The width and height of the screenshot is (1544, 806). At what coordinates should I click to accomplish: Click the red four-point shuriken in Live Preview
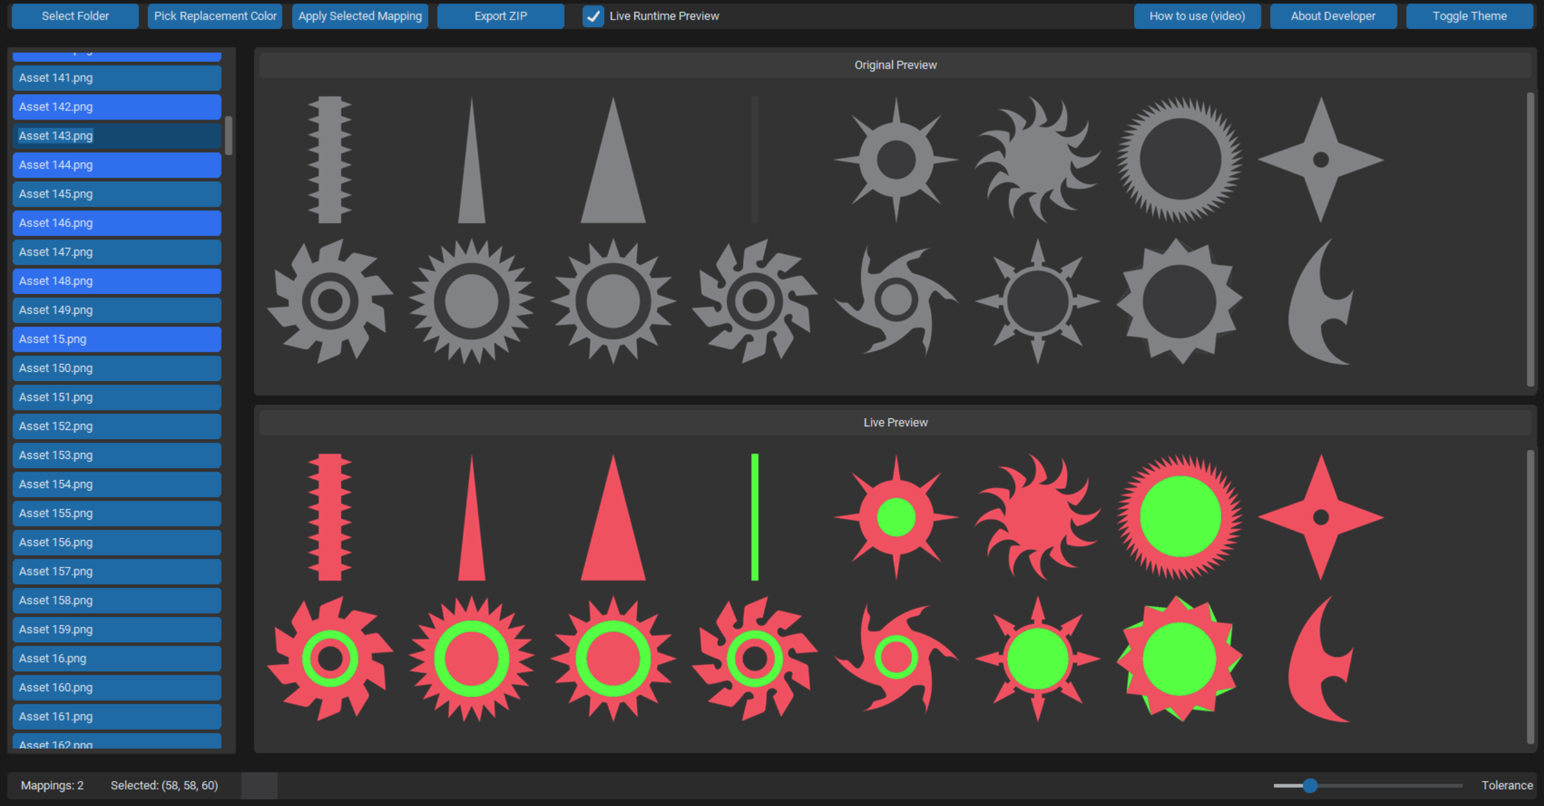1321,517
